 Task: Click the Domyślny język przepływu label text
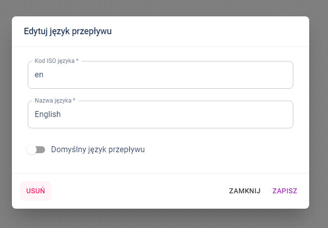pos(98,149)
